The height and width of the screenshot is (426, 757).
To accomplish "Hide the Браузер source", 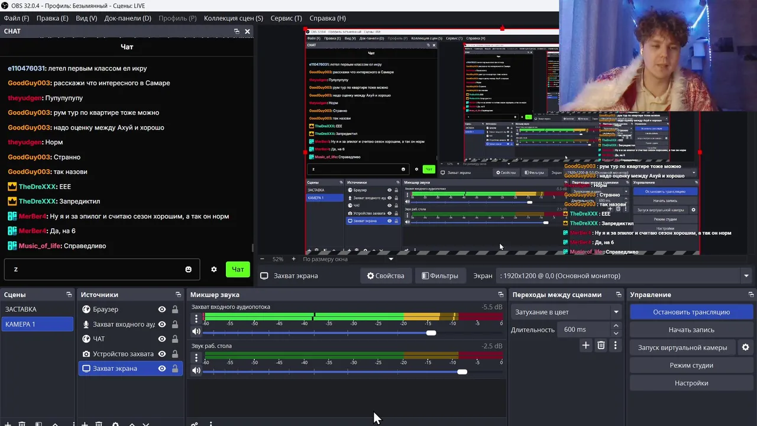I will [x=162, y=309].
